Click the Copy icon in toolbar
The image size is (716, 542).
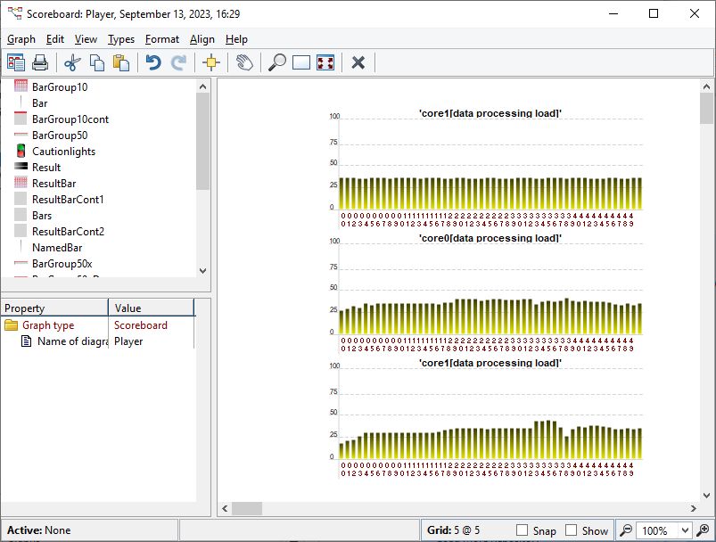[x=97, y=62]
